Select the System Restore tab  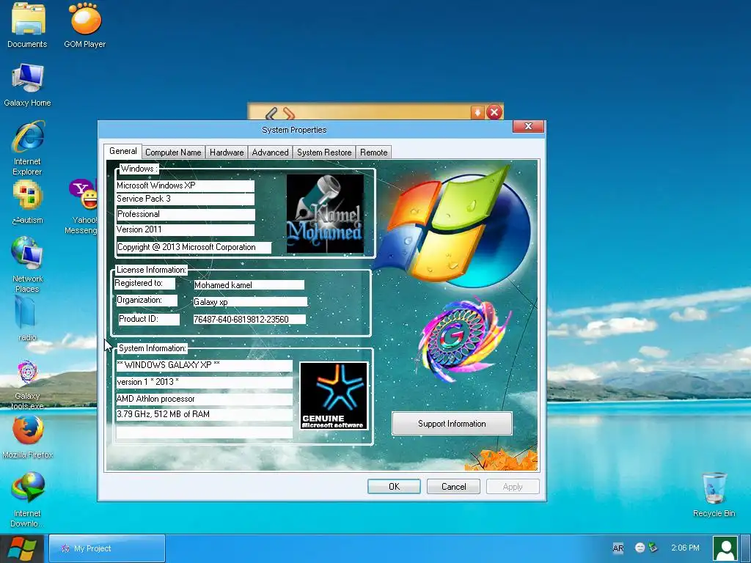tap(324, 152)
